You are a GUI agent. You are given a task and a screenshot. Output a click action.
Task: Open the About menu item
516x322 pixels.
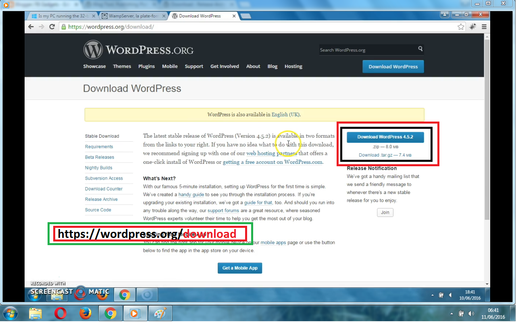click(253, 66)
